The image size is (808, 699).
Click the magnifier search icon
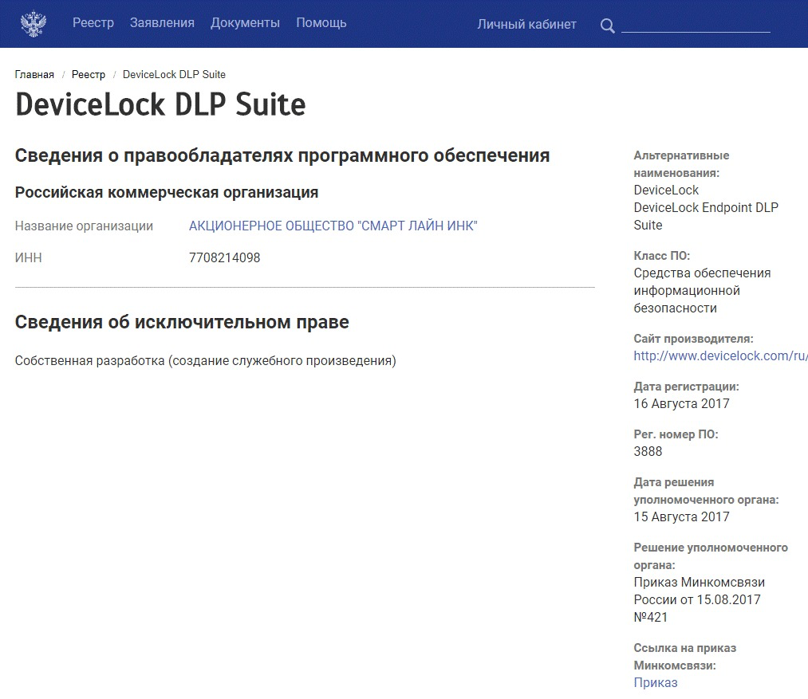(x=608, y=26)
